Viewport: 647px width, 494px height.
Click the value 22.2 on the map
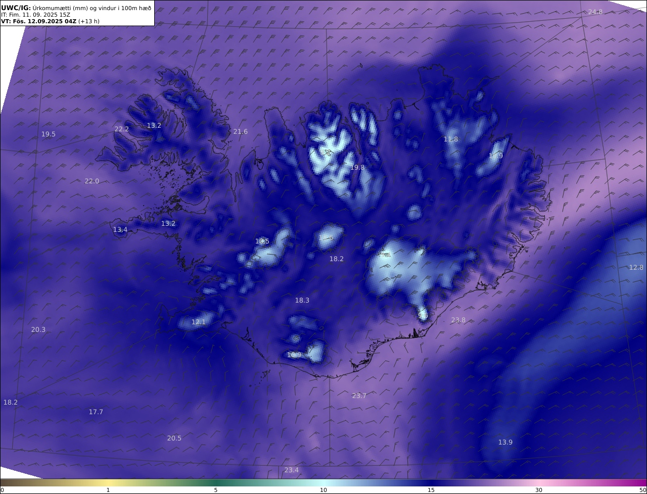(x=122, y=129)
